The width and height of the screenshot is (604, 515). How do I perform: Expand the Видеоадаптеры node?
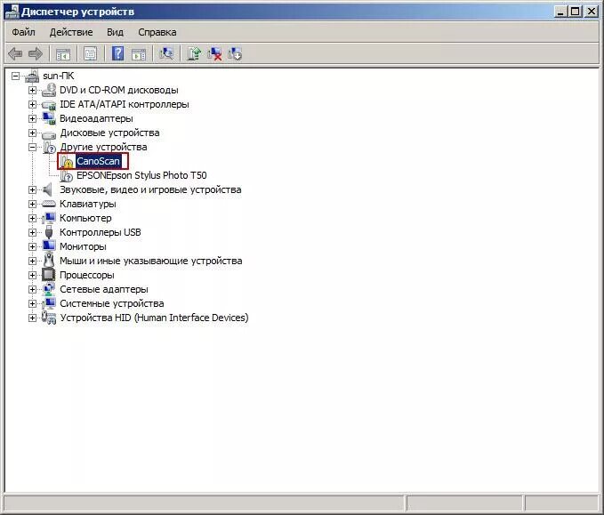(x=32, y=118)
